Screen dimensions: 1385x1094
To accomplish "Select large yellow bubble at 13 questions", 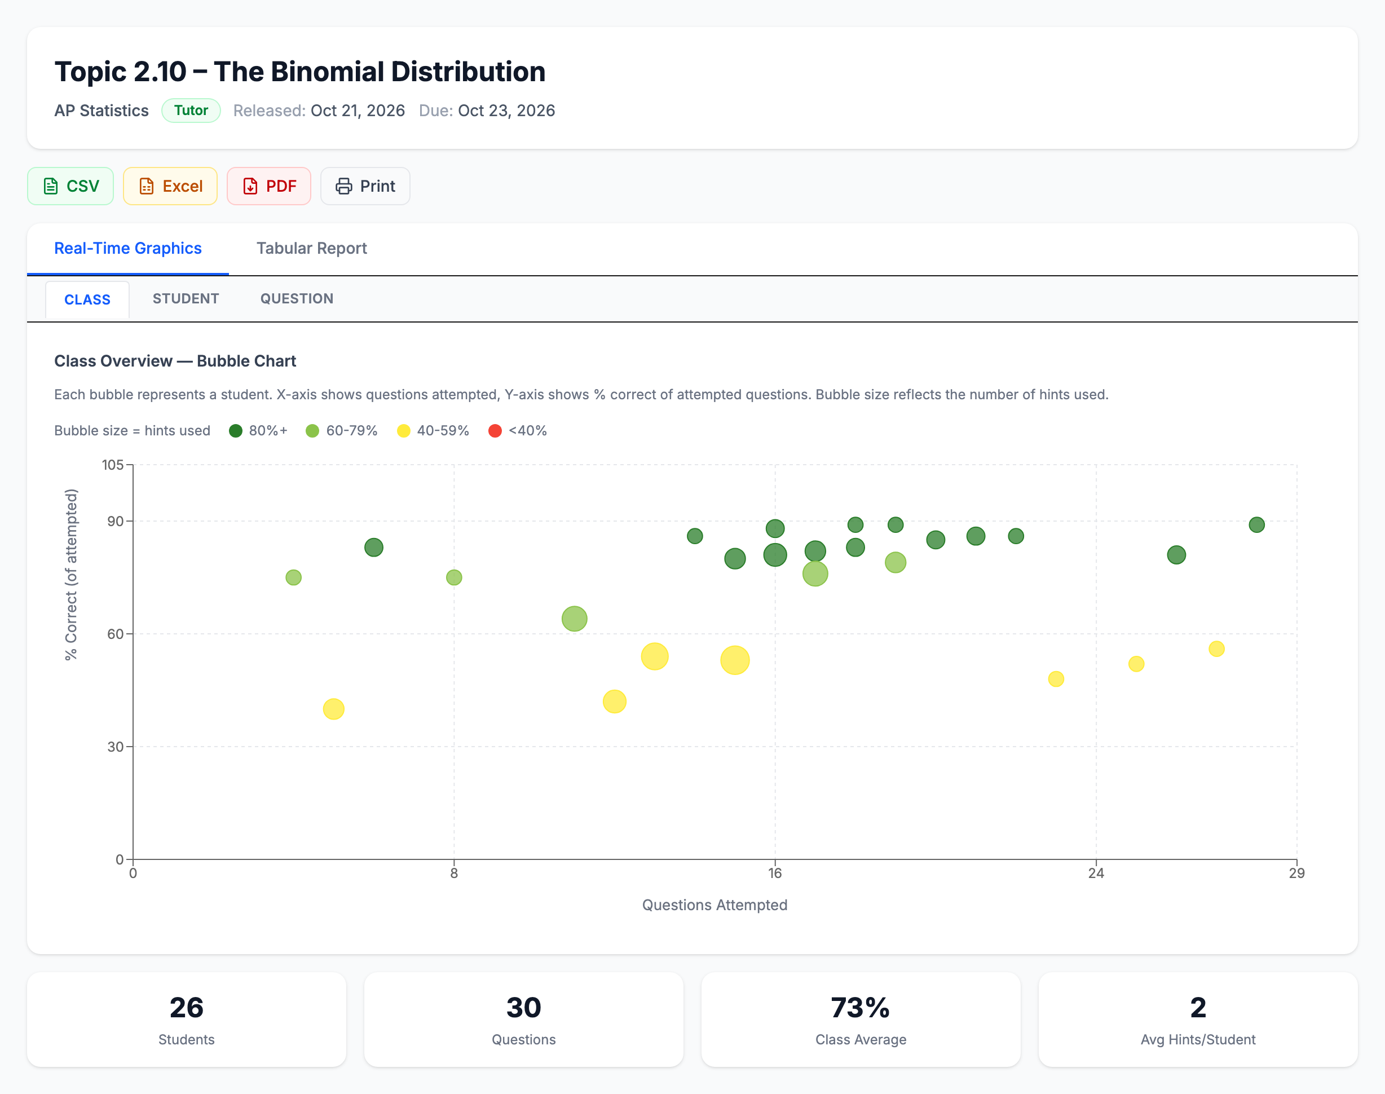I will pyautogui.click(x=655, y=656).
